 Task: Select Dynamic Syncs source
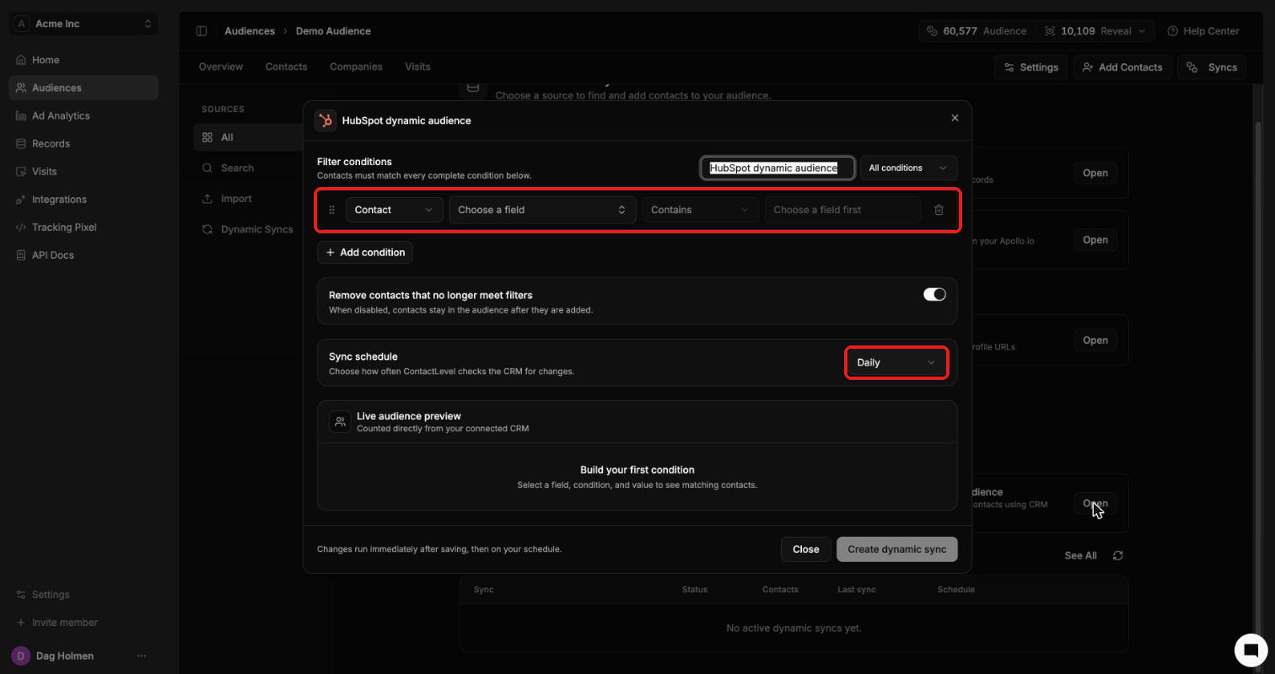249,229
